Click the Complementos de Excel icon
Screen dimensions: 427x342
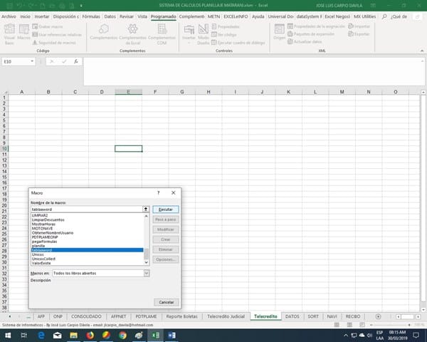(x=132, y=31)
